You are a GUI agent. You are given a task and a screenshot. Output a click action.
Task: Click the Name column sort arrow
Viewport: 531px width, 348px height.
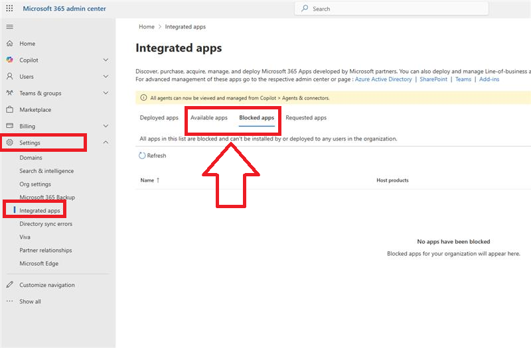158,180
